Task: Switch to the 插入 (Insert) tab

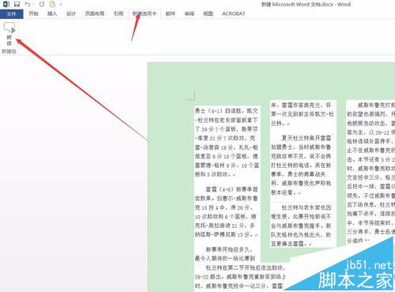Action: point(52,13)
